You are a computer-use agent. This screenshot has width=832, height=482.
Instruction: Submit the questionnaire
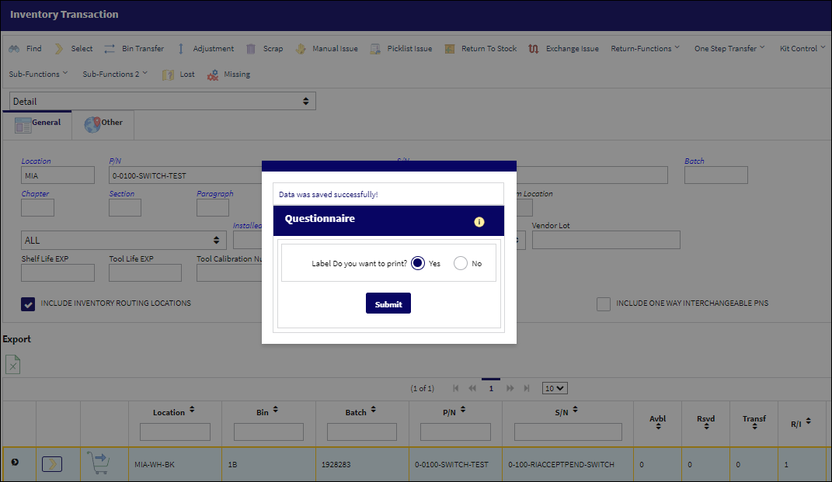point(388,303)
